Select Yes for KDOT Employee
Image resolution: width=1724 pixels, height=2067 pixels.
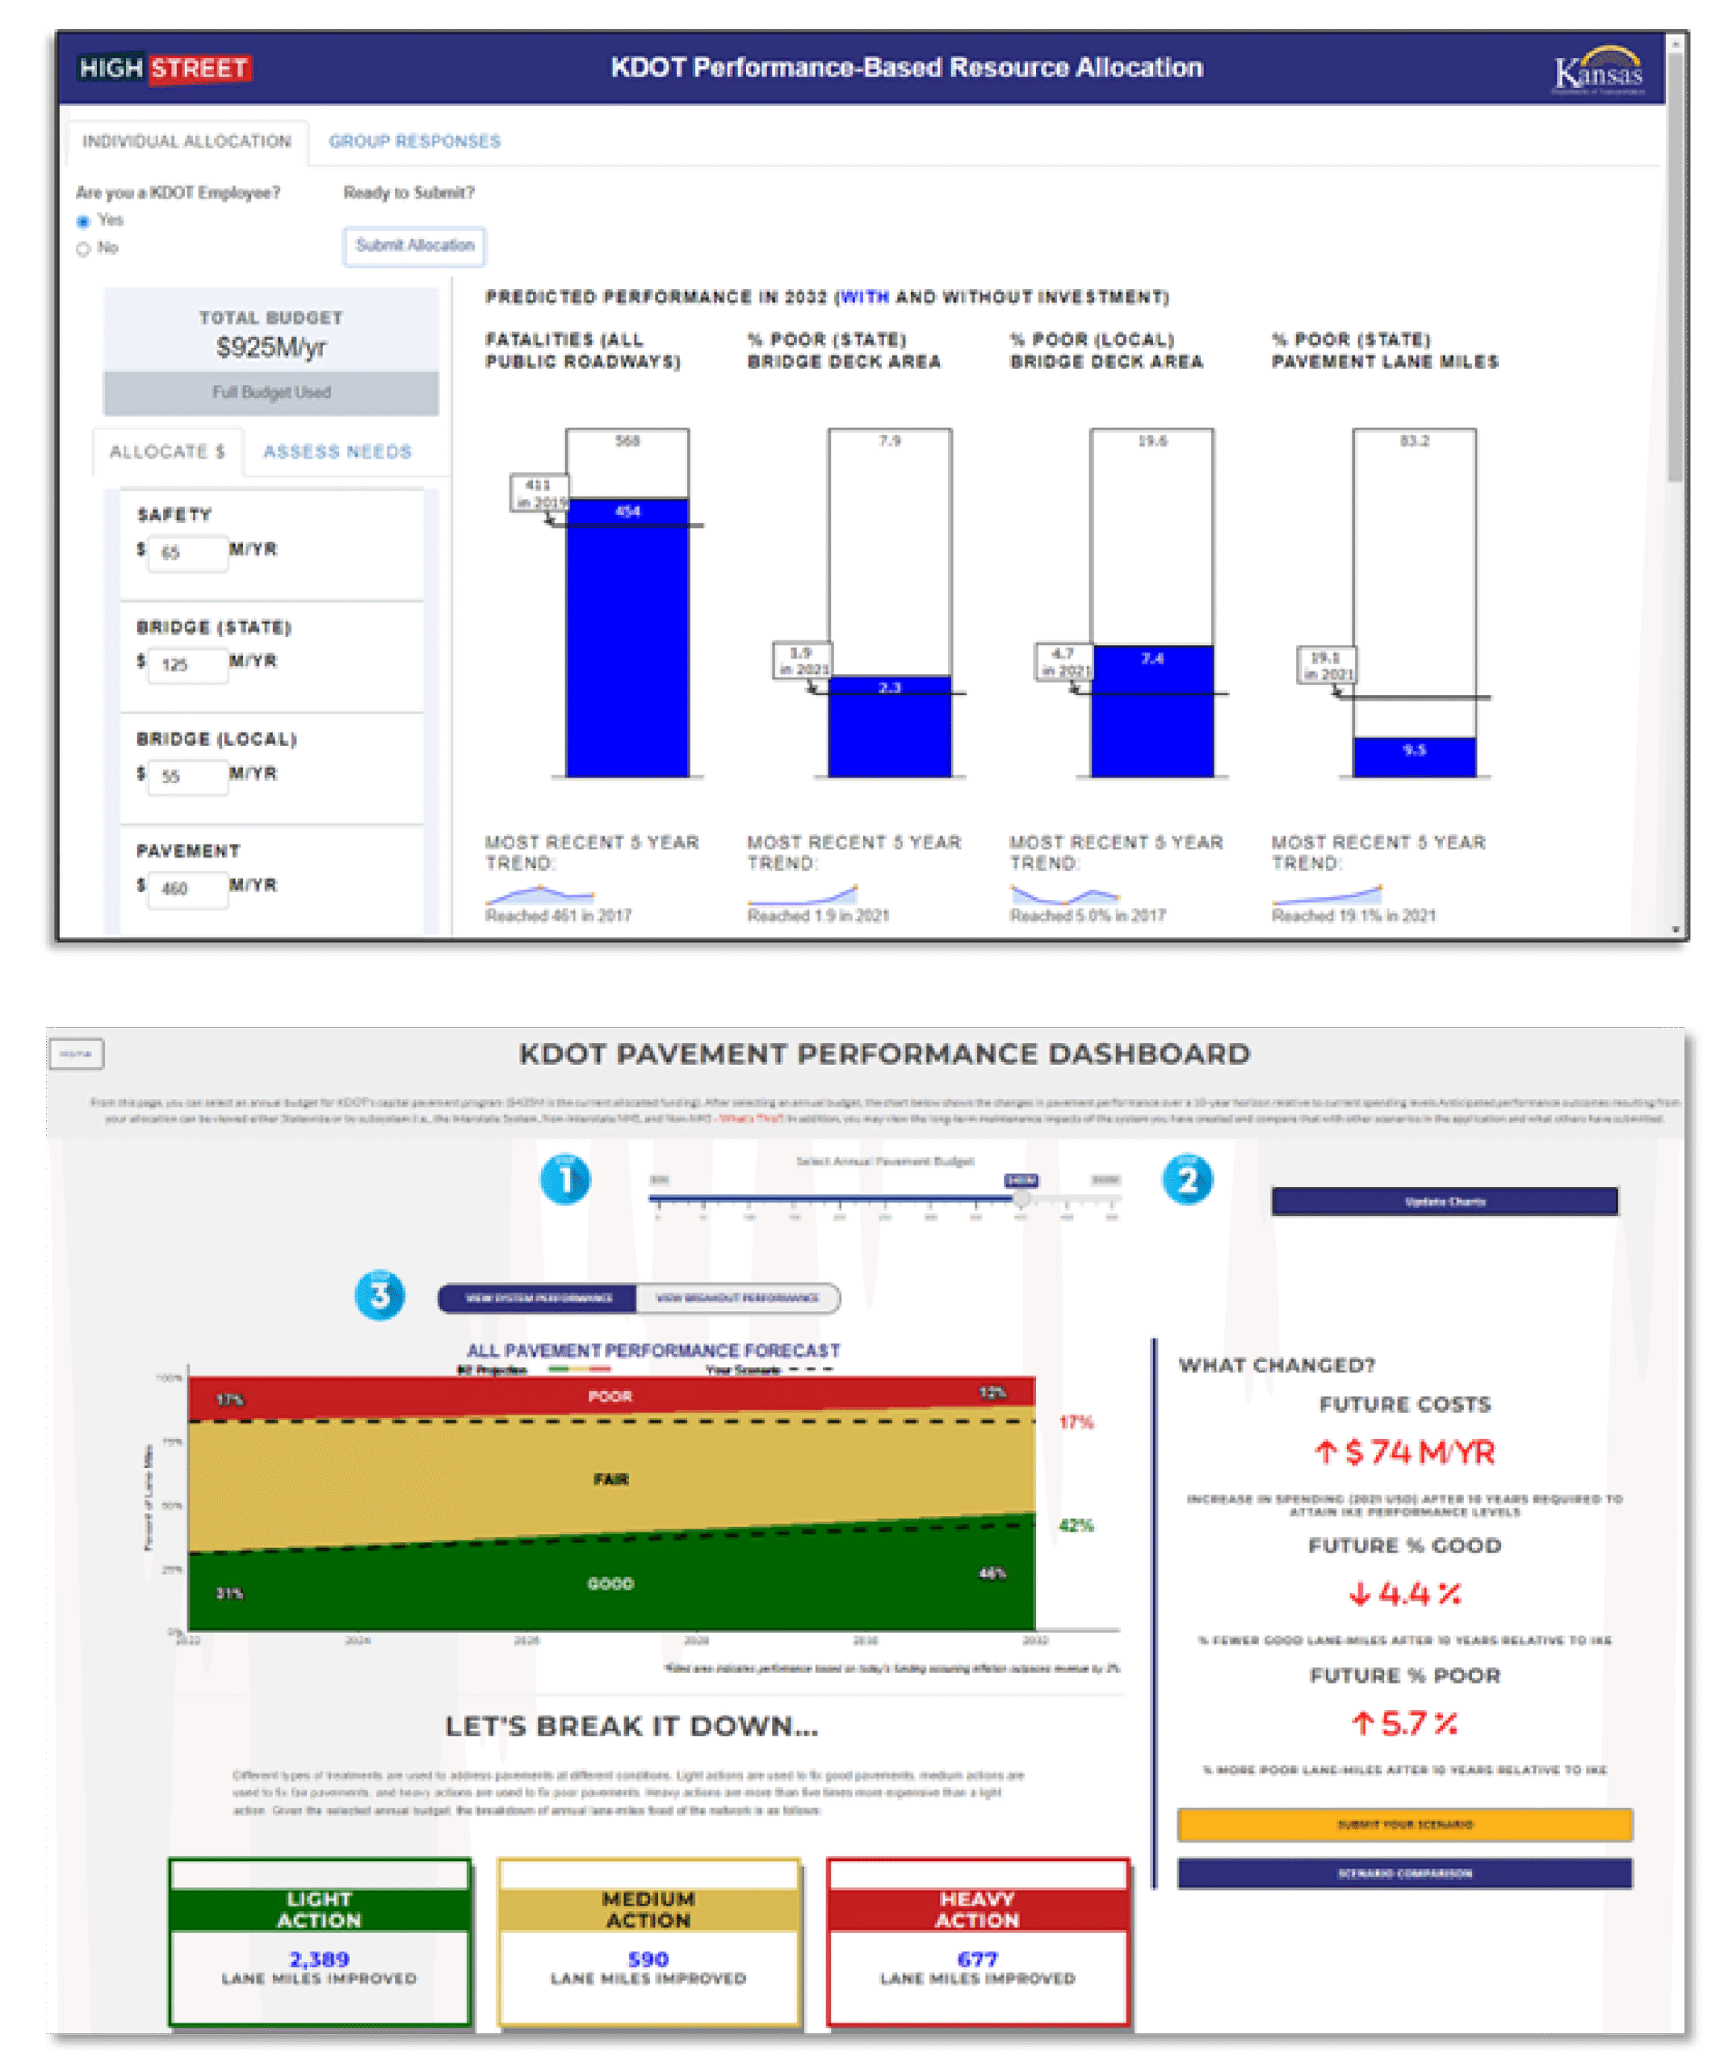[84, 221]
